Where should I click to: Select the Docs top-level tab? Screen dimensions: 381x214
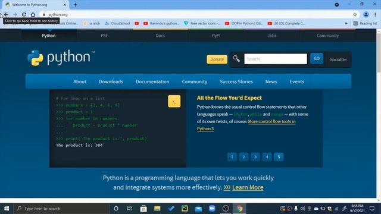pyautogui.click(x=160, y=36)
